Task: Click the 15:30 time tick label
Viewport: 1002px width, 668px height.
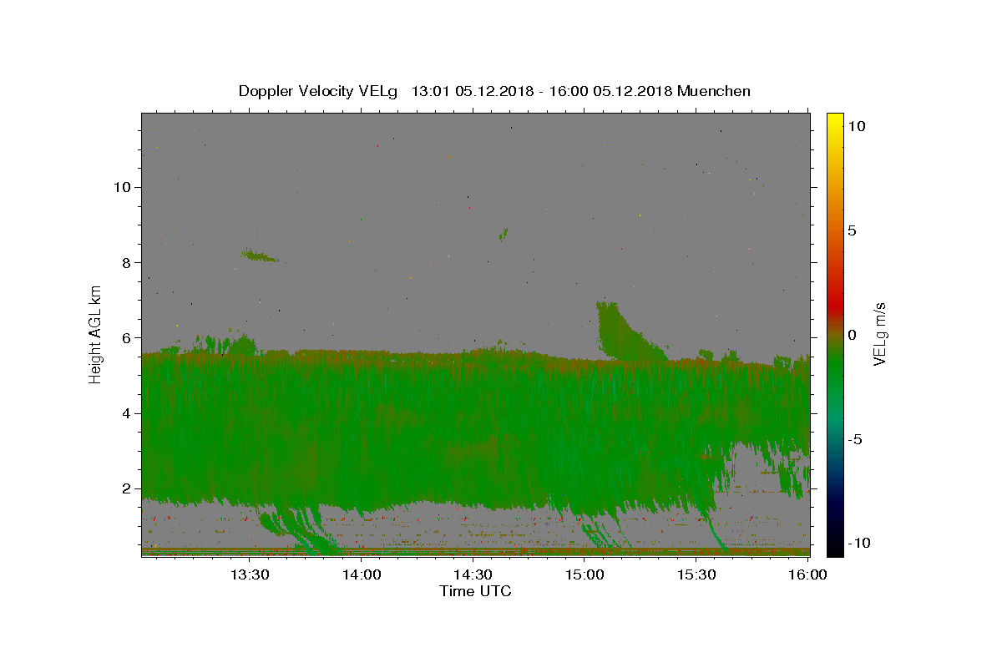Action: tap(696, 574)
